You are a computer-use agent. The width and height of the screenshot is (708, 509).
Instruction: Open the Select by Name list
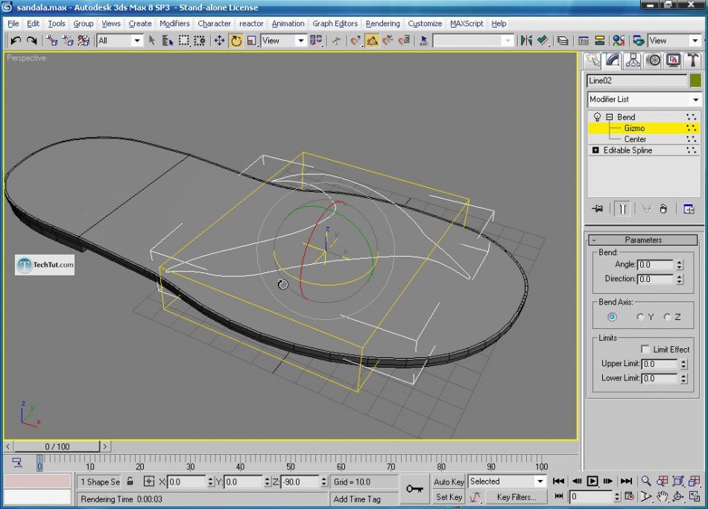coord(168,41)
